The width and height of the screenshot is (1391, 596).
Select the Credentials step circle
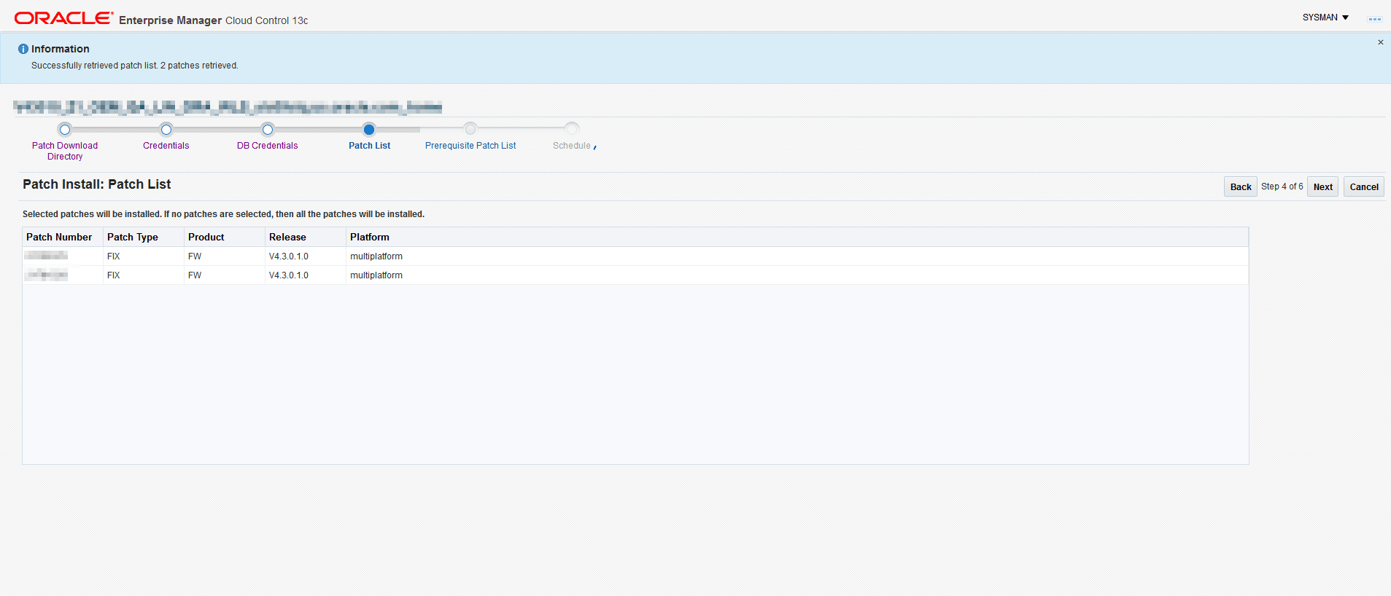(x=166, y=130)
